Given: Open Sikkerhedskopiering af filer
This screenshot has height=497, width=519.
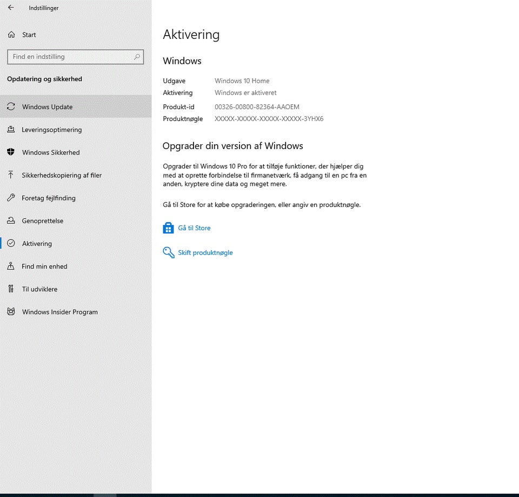Looking at the screenshot, I should point(76,175).
